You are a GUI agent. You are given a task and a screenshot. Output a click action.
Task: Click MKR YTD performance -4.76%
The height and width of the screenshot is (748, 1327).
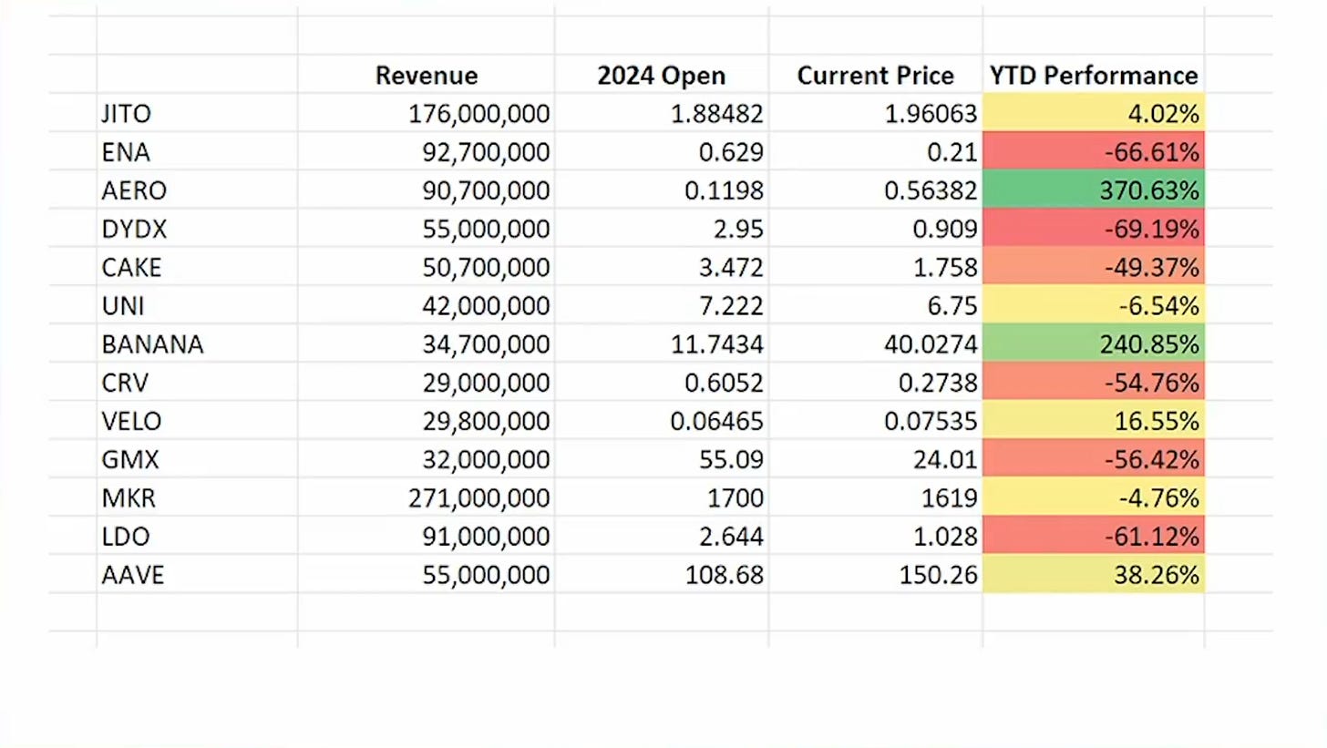tap(1094, 497)
